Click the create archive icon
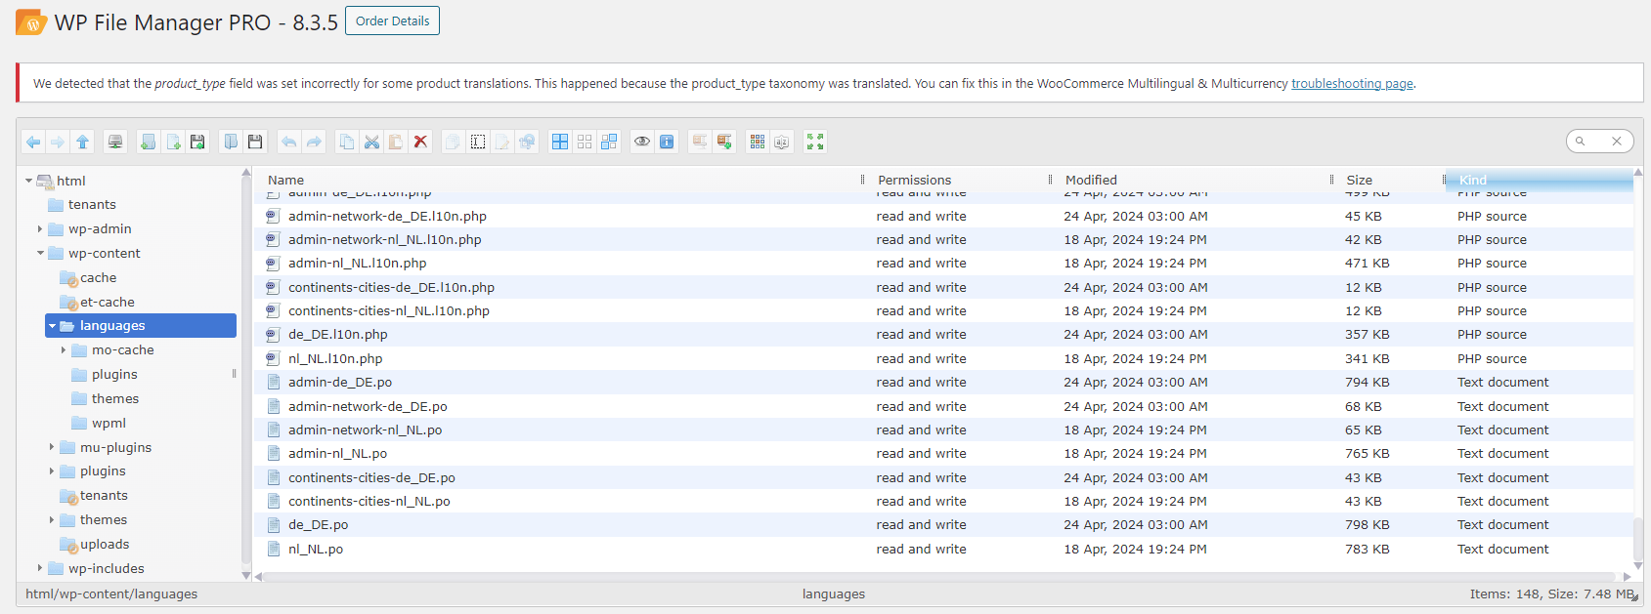This screenshot has height=614, width=1651. (x=724, y=142)
